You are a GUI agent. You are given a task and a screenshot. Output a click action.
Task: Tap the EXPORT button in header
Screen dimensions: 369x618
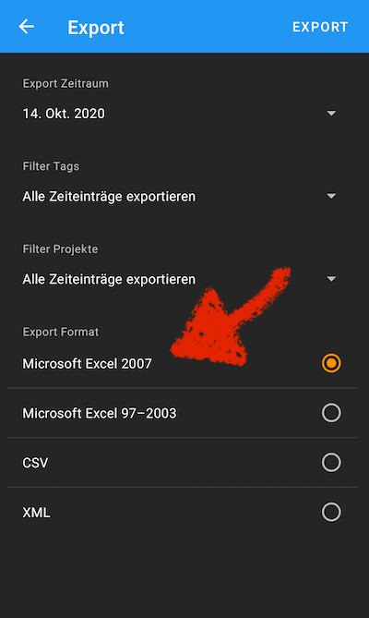(x=320, y=27)
